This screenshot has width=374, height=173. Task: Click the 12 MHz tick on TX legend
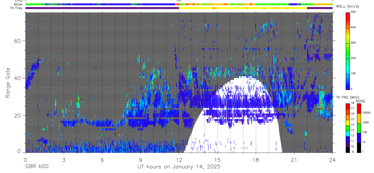pos(352,135)
